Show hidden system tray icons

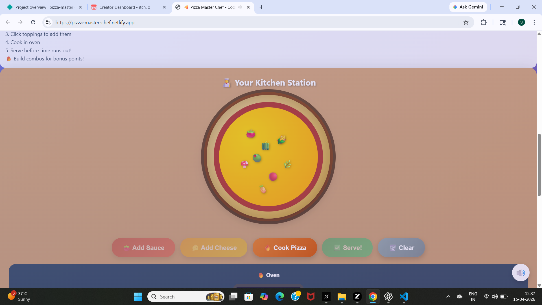click(448, 297)
